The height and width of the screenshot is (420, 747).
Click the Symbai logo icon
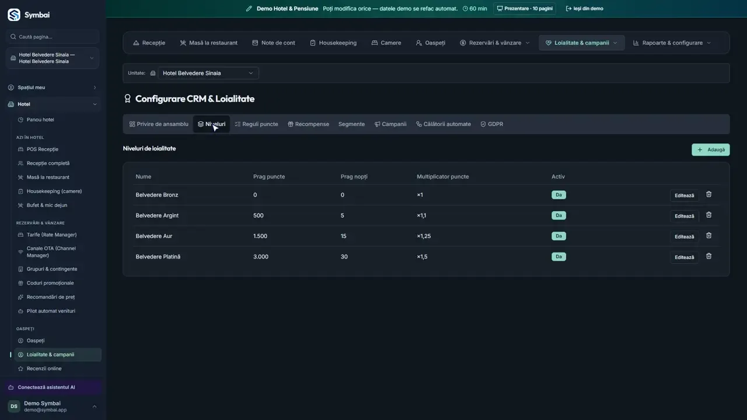[13, 15]
